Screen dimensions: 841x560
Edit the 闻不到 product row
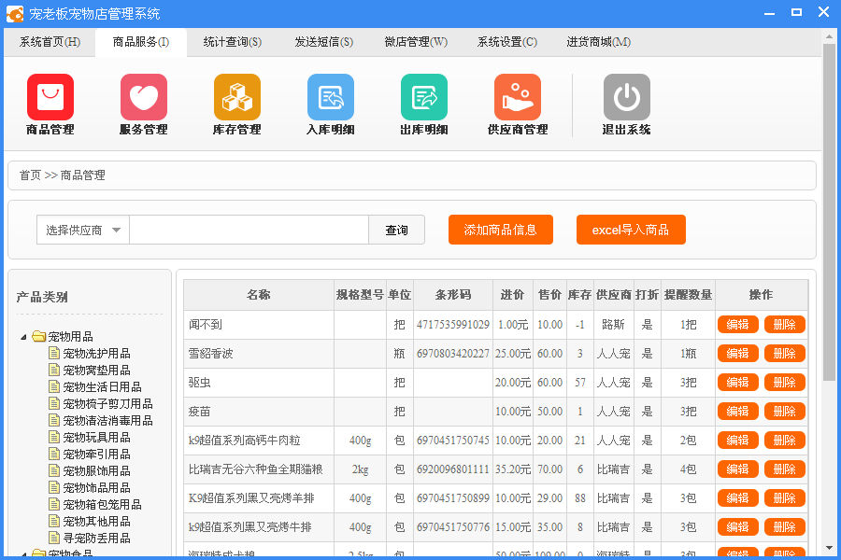tap(737, 325)
